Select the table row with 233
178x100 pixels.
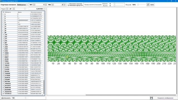pyautogui.click(x=23, y=37)
